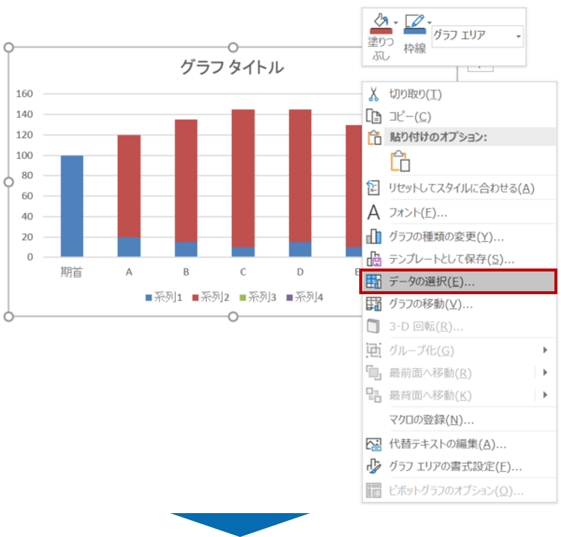Select テンプレートとして保存 menu item
This screenshot has width=561, height=537.
[451, 260]
